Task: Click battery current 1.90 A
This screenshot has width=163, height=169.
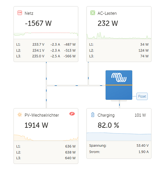Action: (143, 152)
